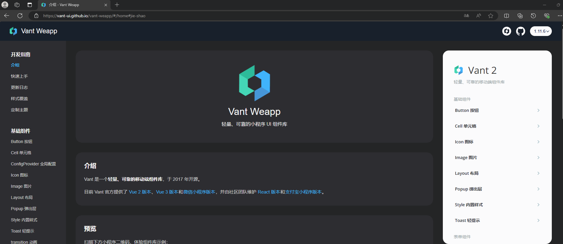
Task: View site information lock icon
Action: click(x=36, y=16)
